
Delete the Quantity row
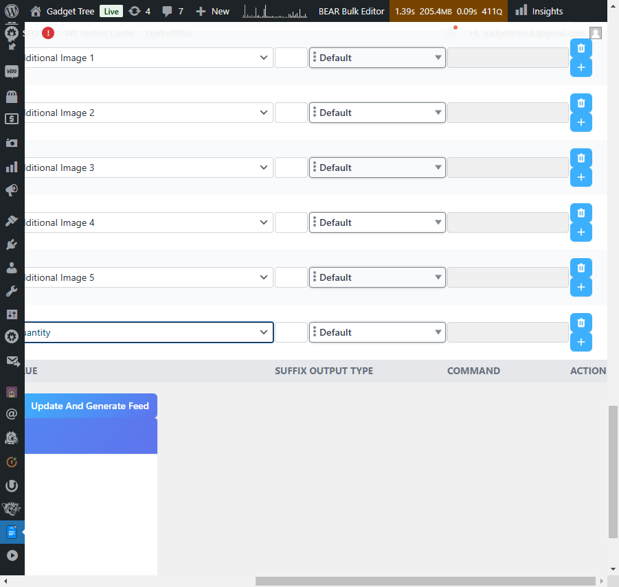(581, 323)
